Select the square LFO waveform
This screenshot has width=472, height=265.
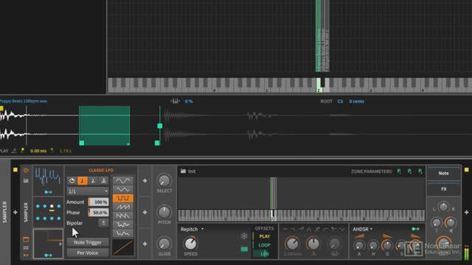(123, 198)
